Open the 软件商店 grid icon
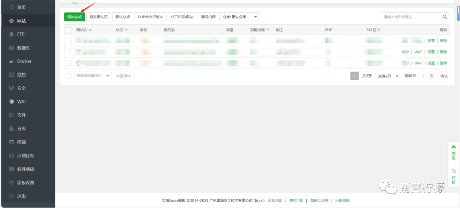 (11, 169)
